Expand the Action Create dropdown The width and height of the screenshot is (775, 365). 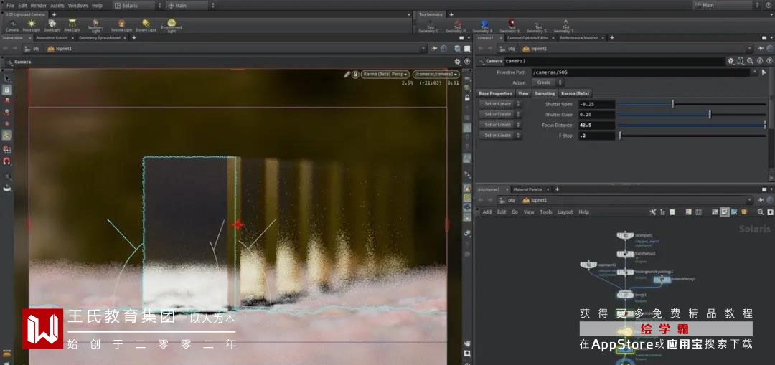tap(549, 82)
